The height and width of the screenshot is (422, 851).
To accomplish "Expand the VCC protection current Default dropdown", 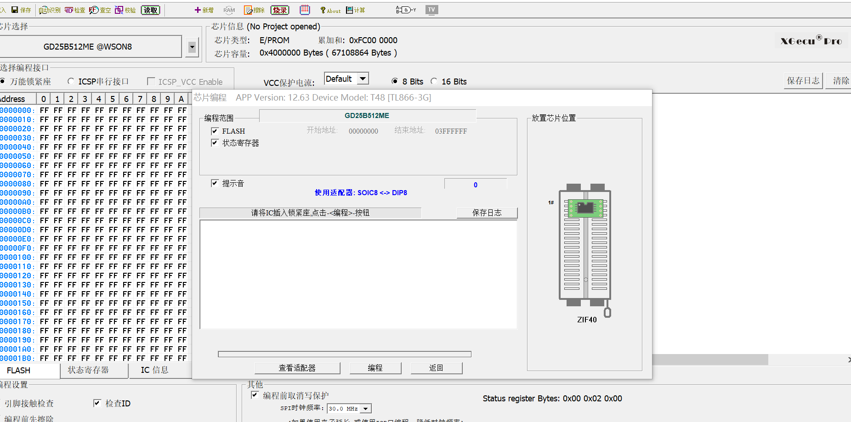I will point(363,79).
